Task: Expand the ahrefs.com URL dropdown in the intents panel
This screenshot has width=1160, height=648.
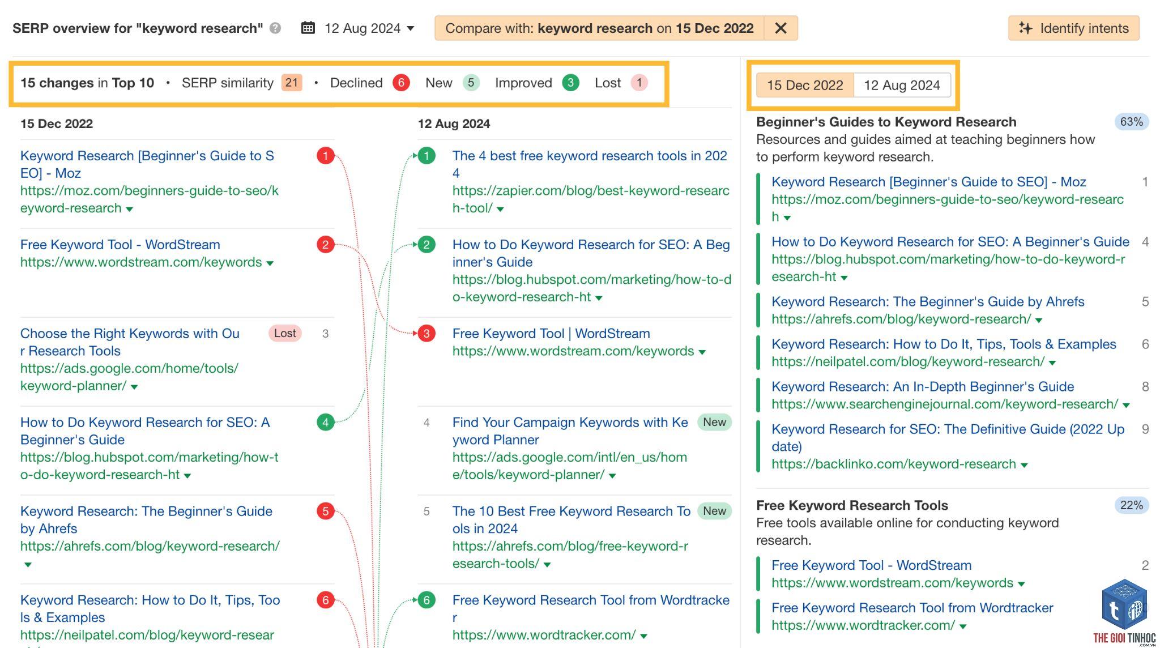Action: (x=1039, y=321)
